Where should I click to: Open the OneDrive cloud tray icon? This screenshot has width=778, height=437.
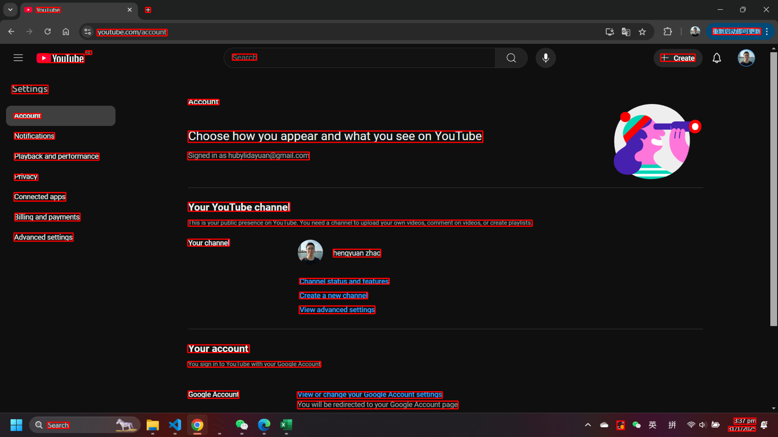[x=604, y=425]
